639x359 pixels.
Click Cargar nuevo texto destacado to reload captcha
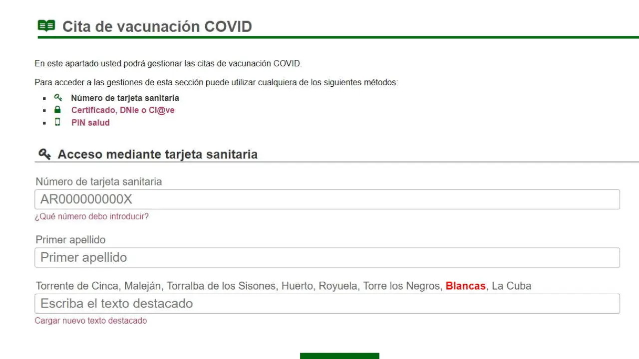click(x=90, y=321)
